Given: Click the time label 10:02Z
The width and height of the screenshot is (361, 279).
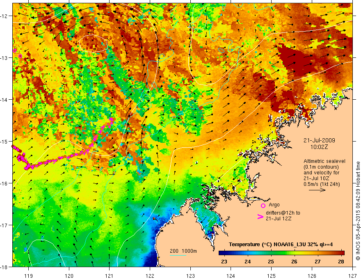Looking at the screenshot, I should [319, 147].
